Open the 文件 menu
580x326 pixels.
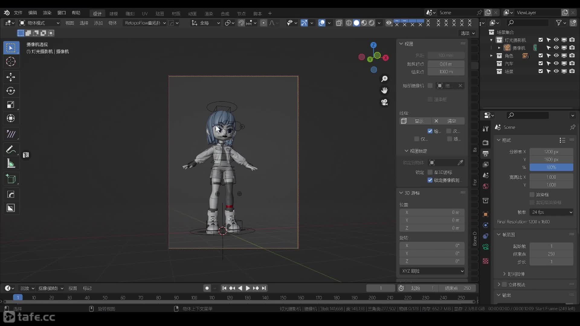point(18,13)
